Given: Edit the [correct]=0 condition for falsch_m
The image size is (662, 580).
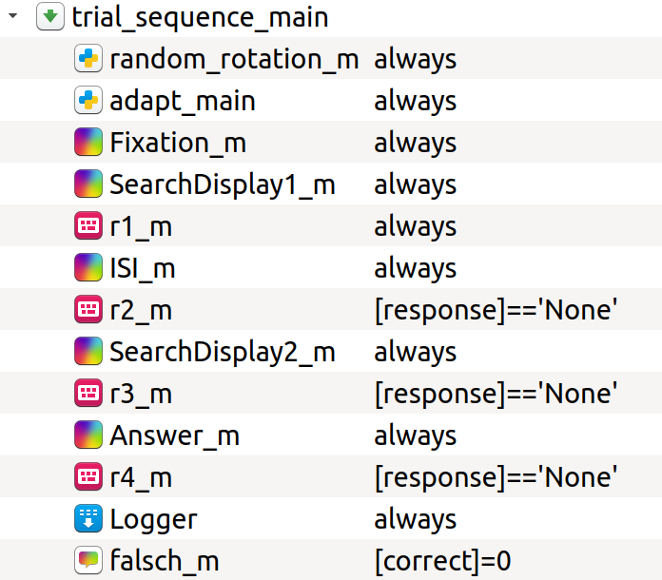Looking at the screenshot, I should (443, 561).
